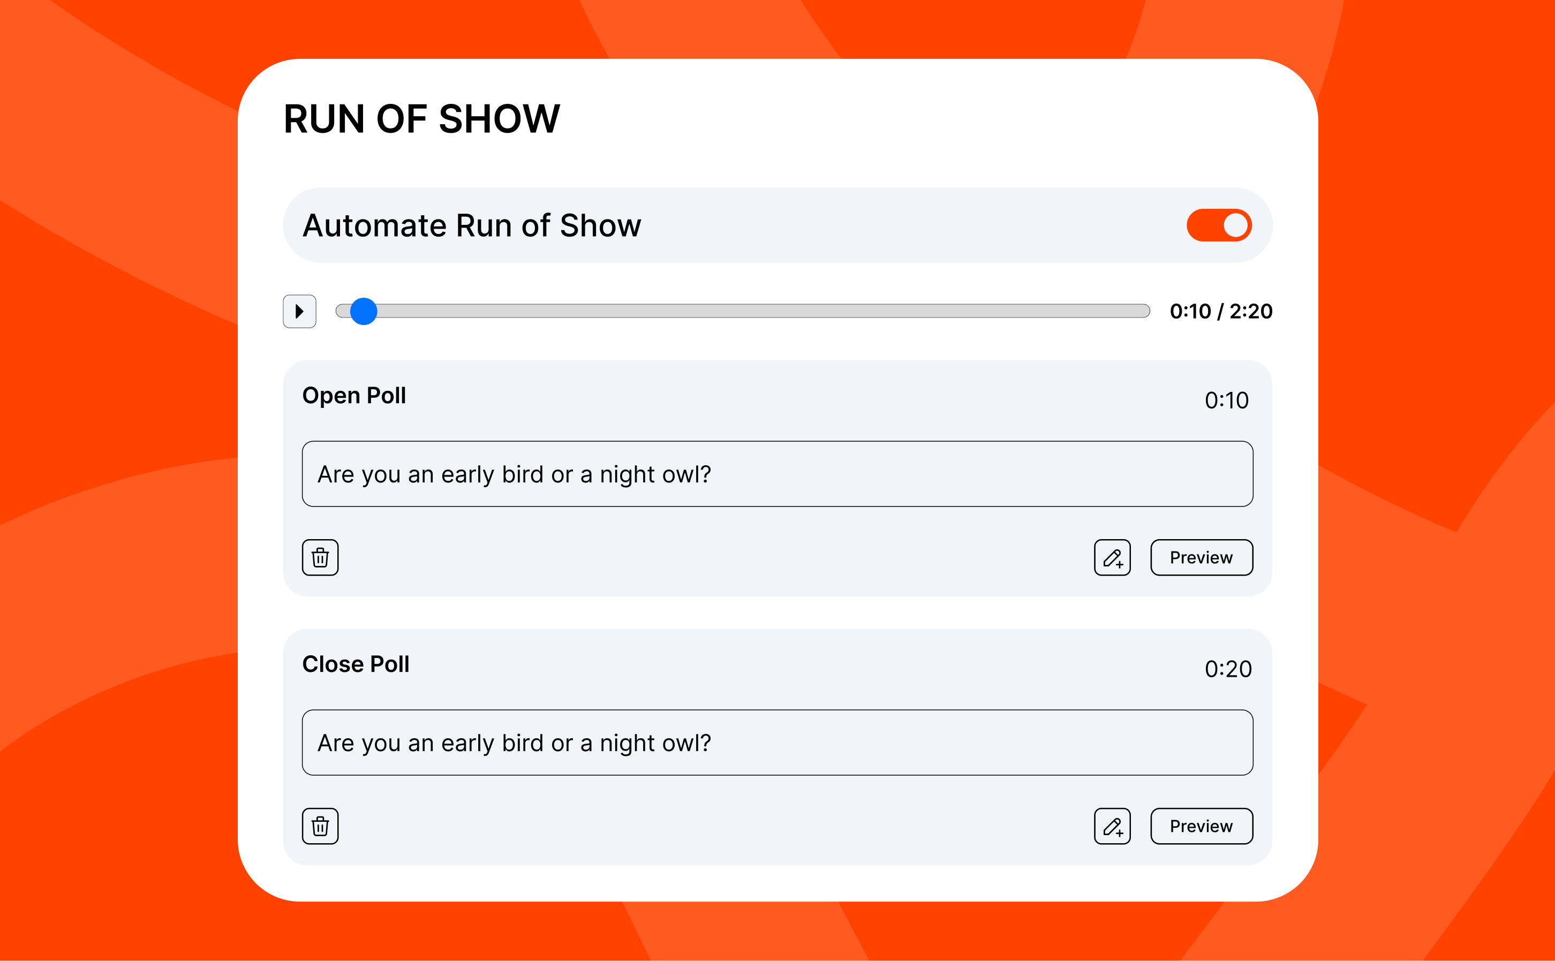The image size is (1555, 961).
Task: Click the 0:10 / 2:20 elapsed time readout
Action: click(x=1221, y=312)
